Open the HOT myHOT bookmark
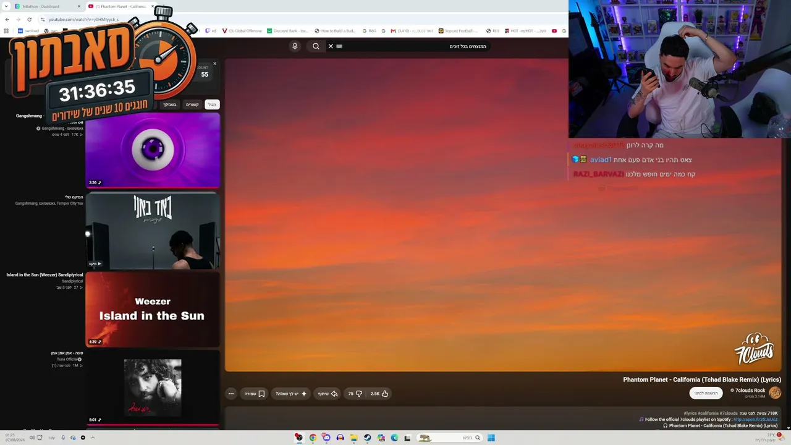The image size is (791, 445). [x=525, y=30]
